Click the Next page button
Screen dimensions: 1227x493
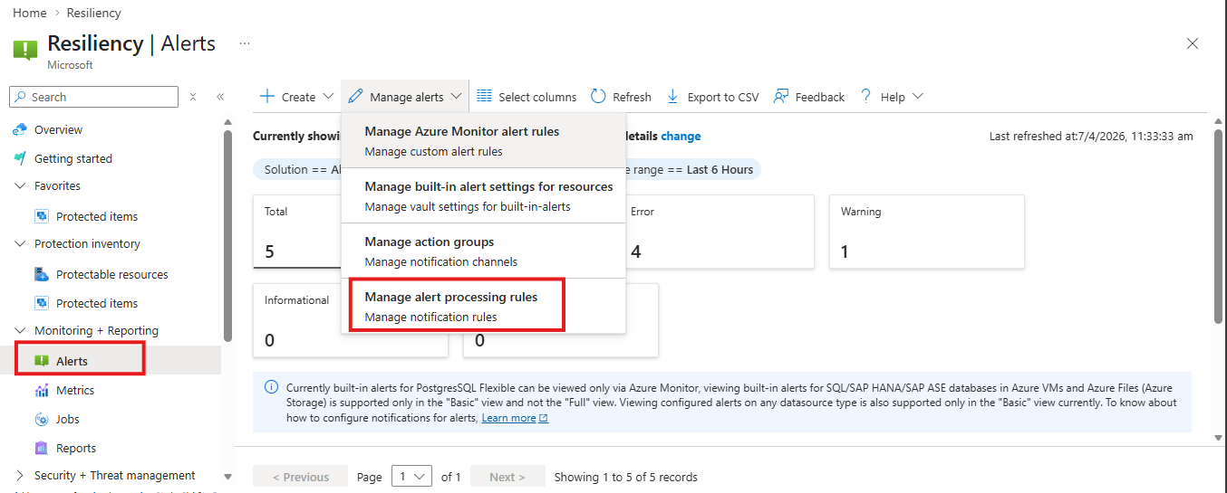coord(507,477)
